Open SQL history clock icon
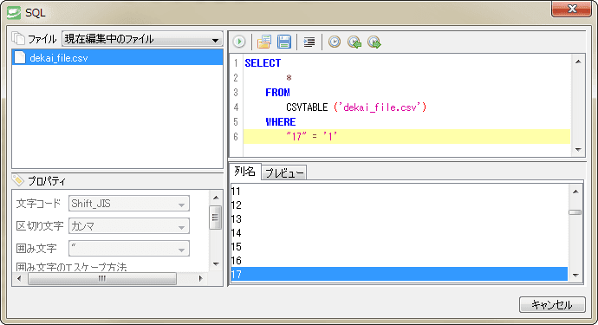 click(335, 42)
